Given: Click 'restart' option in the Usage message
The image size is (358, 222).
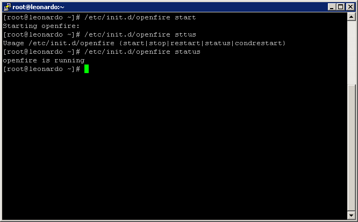Looking at the screenshot, I should pyautogui.click(x=185, y=43).
